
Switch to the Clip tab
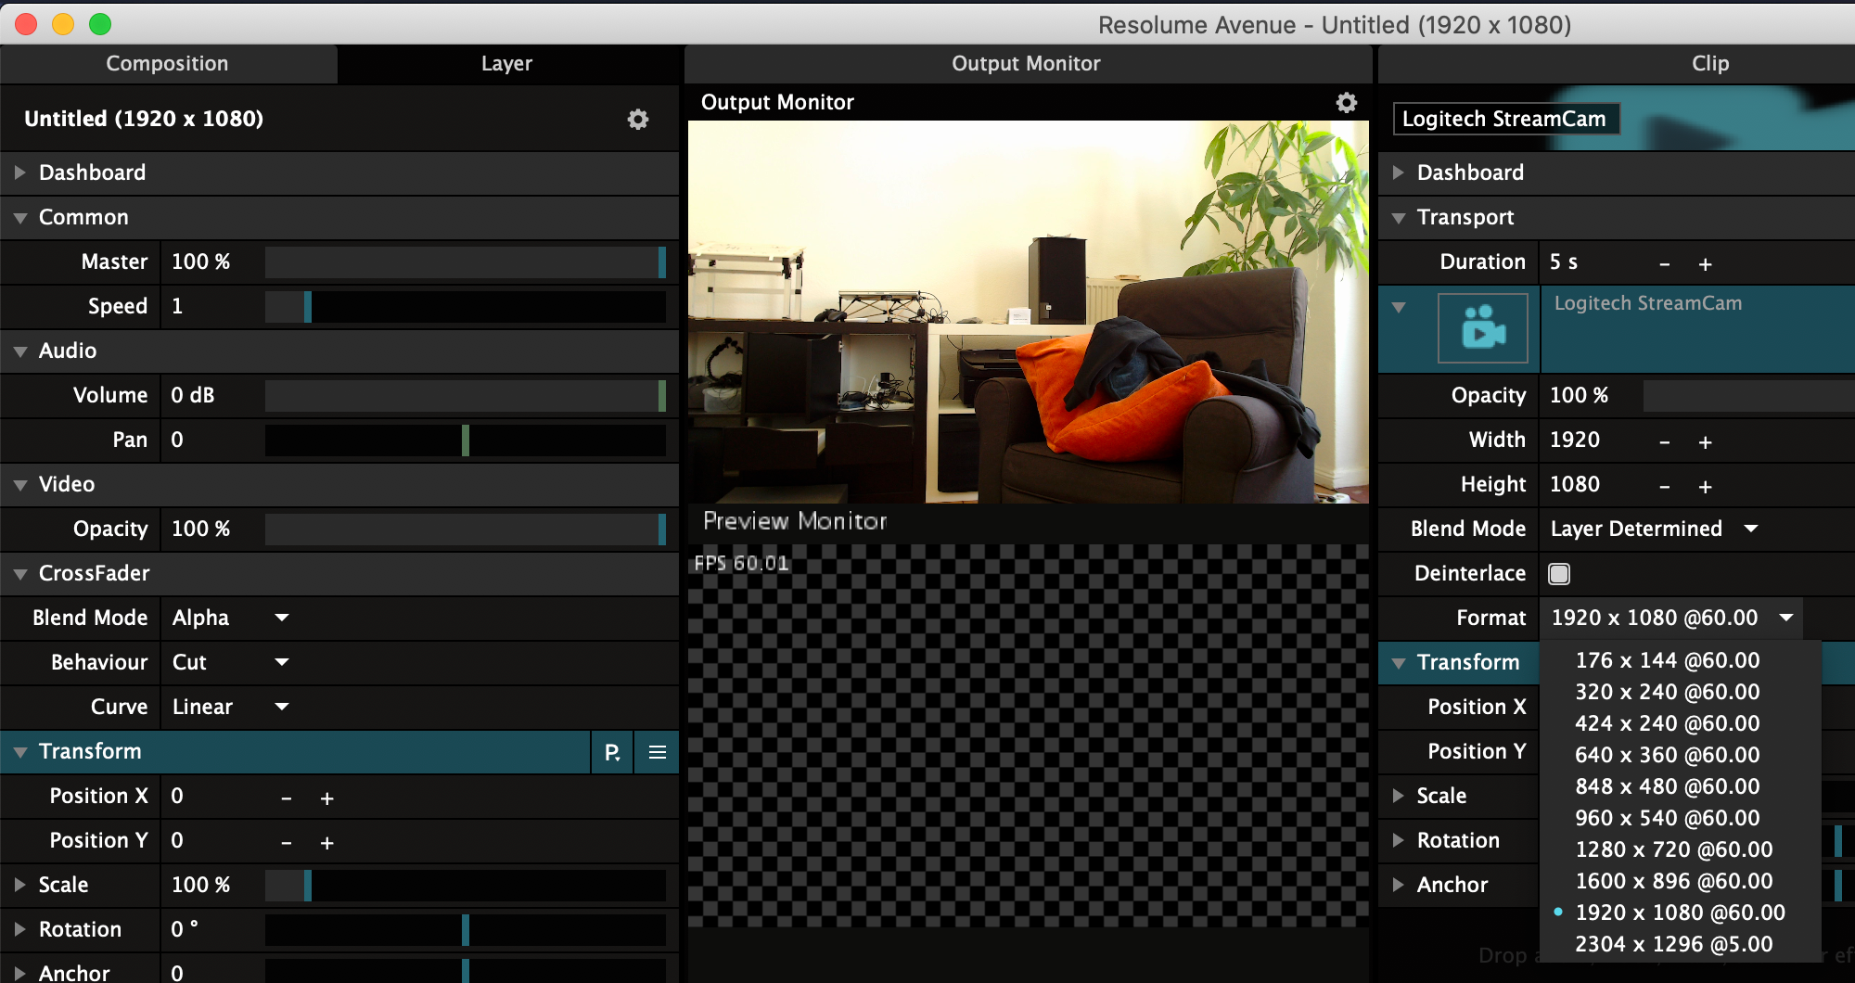click(1709, 64)
